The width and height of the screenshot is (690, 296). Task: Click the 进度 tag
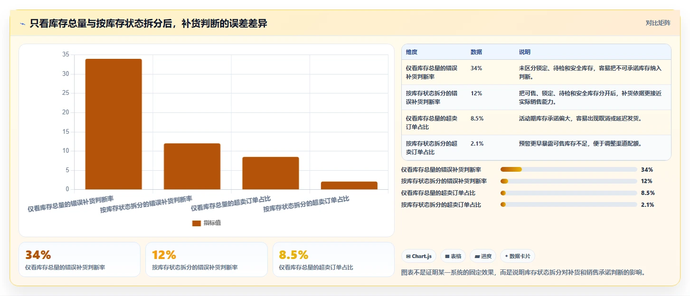coord(483,256)
